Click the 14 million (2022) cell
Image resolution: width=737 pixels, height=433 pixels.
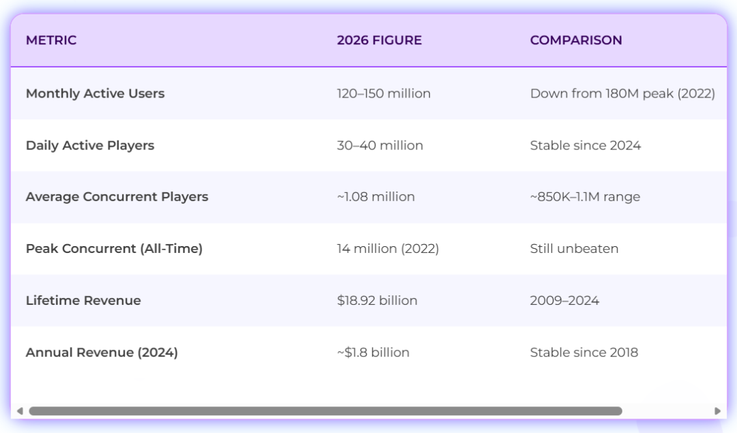tap(388, 248)
